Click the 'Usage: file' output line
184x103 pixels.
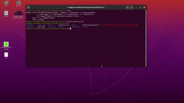pos(61,13)
